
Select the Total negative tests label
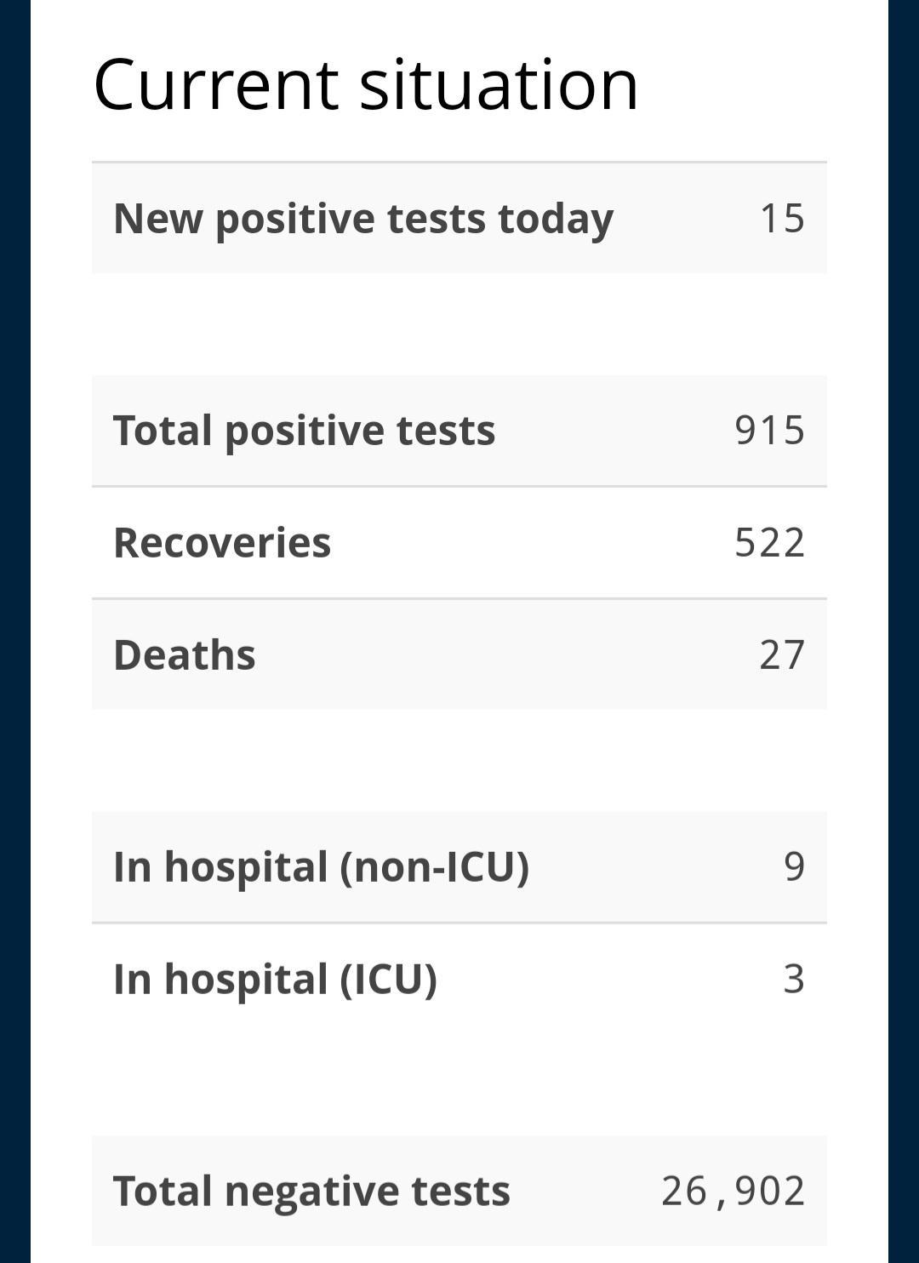[x=311, y=1192]
